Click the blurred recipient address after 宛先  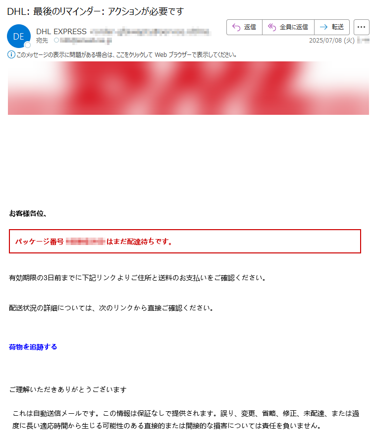tap(86, 41)
